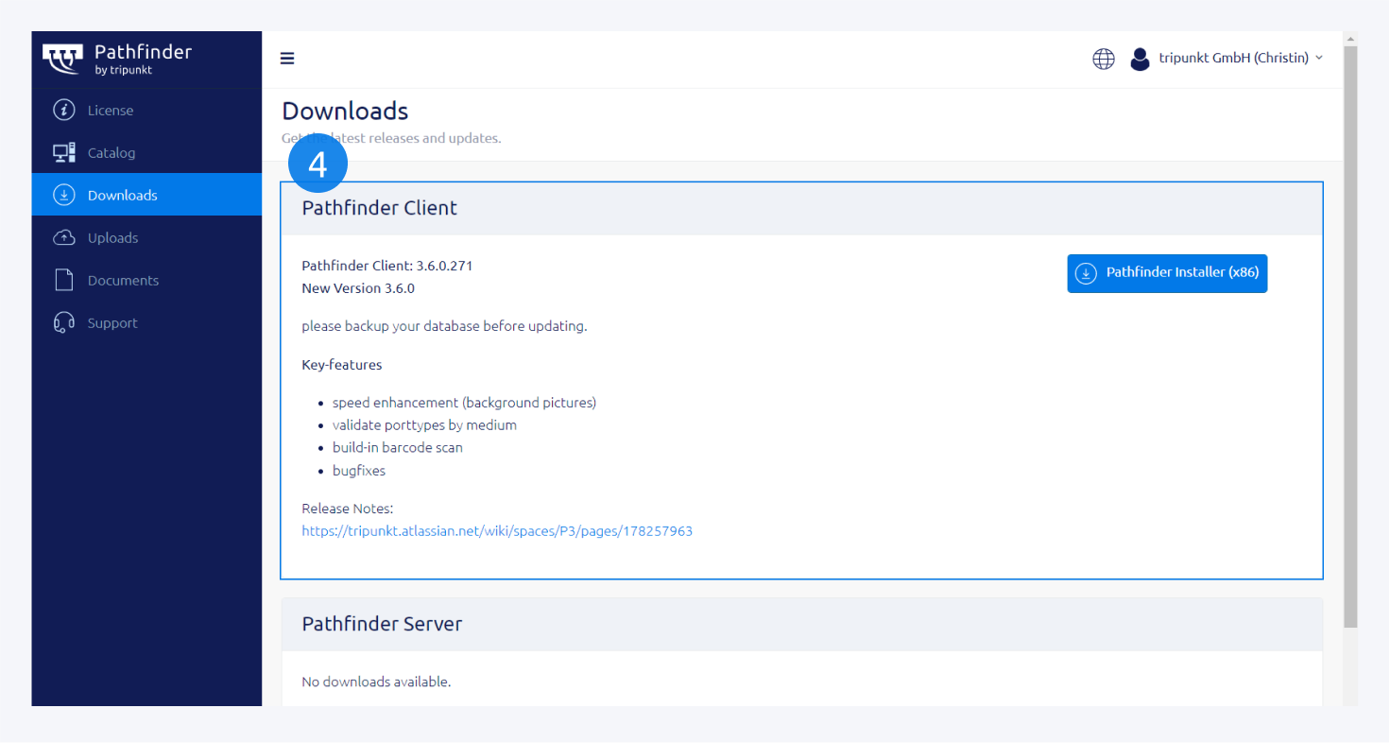Open the tripunkt.atlassian.net release notes link
This screenshot has height=743, width=1390.
tap(497, 531)
